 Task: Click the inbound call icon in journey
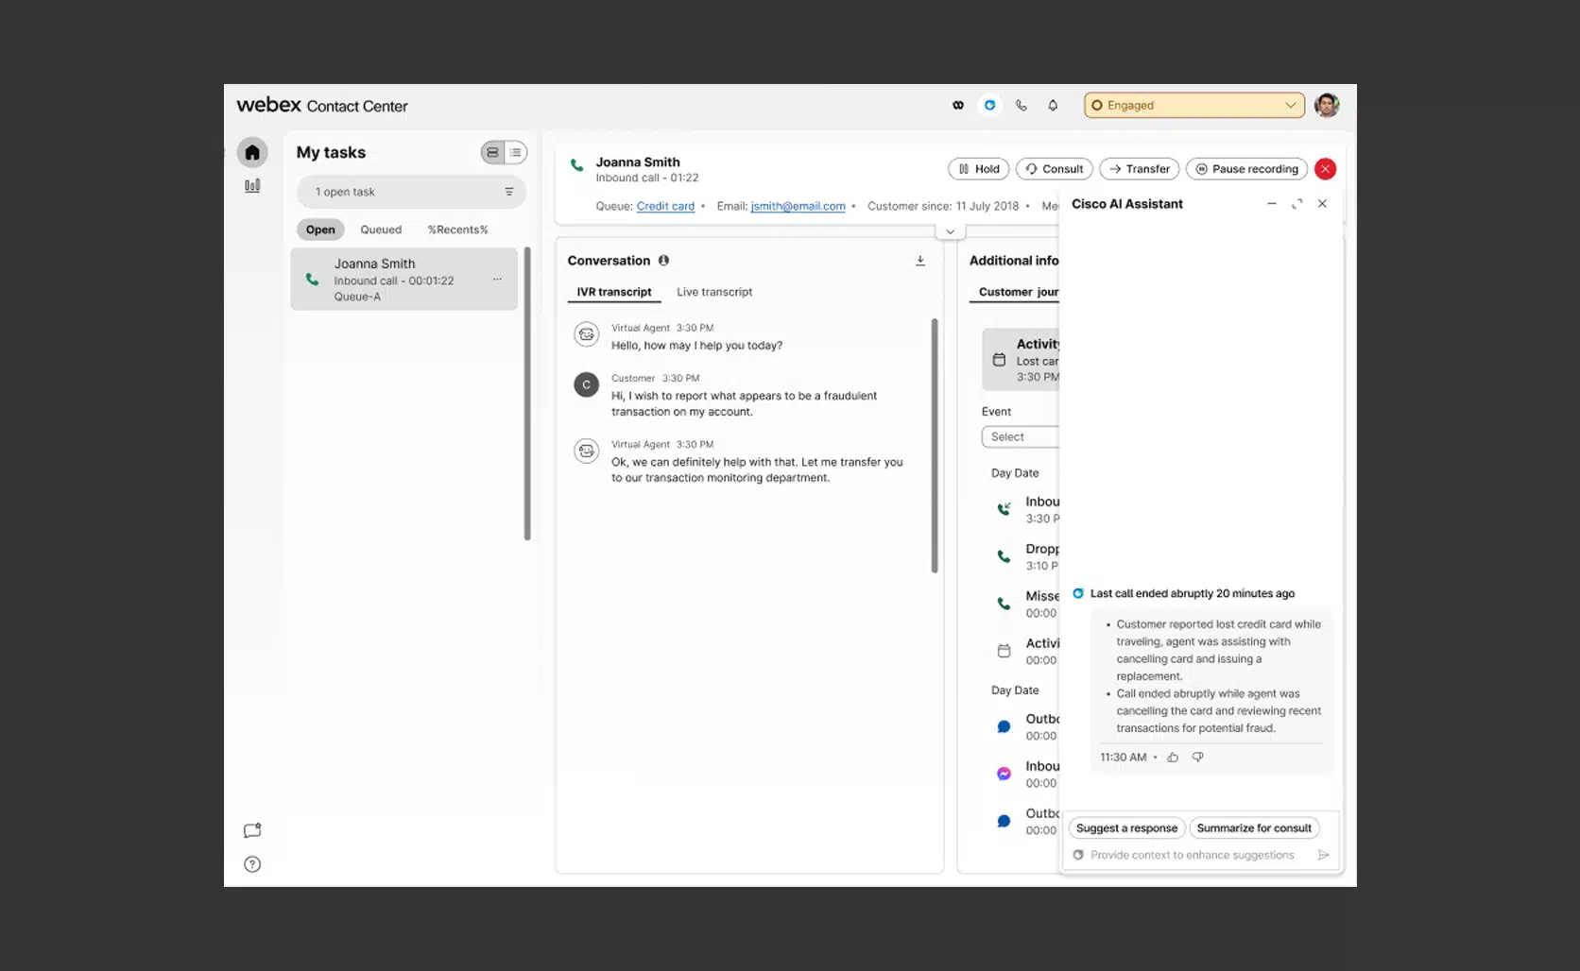[1004, 509]
